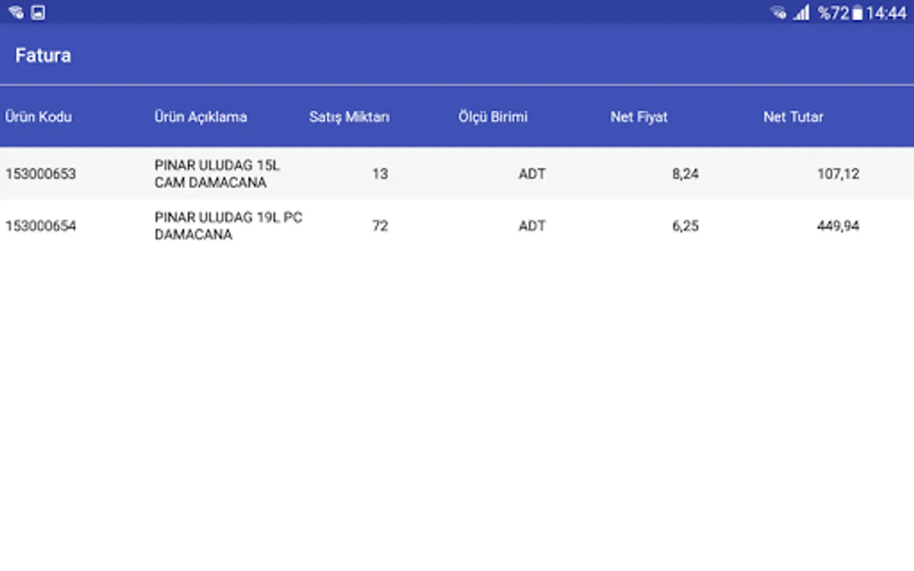914x571 pixels.
Task: Select the Ürün Kodu column header
Action: point(39,117)
